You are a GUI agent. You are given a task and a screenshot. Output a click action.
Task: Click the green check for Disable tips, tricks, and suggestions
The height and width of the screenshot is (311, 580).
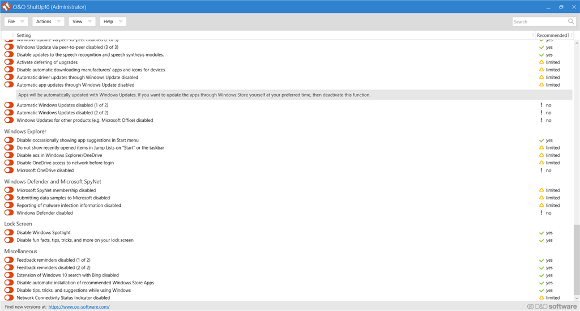[x=541, y=290]
